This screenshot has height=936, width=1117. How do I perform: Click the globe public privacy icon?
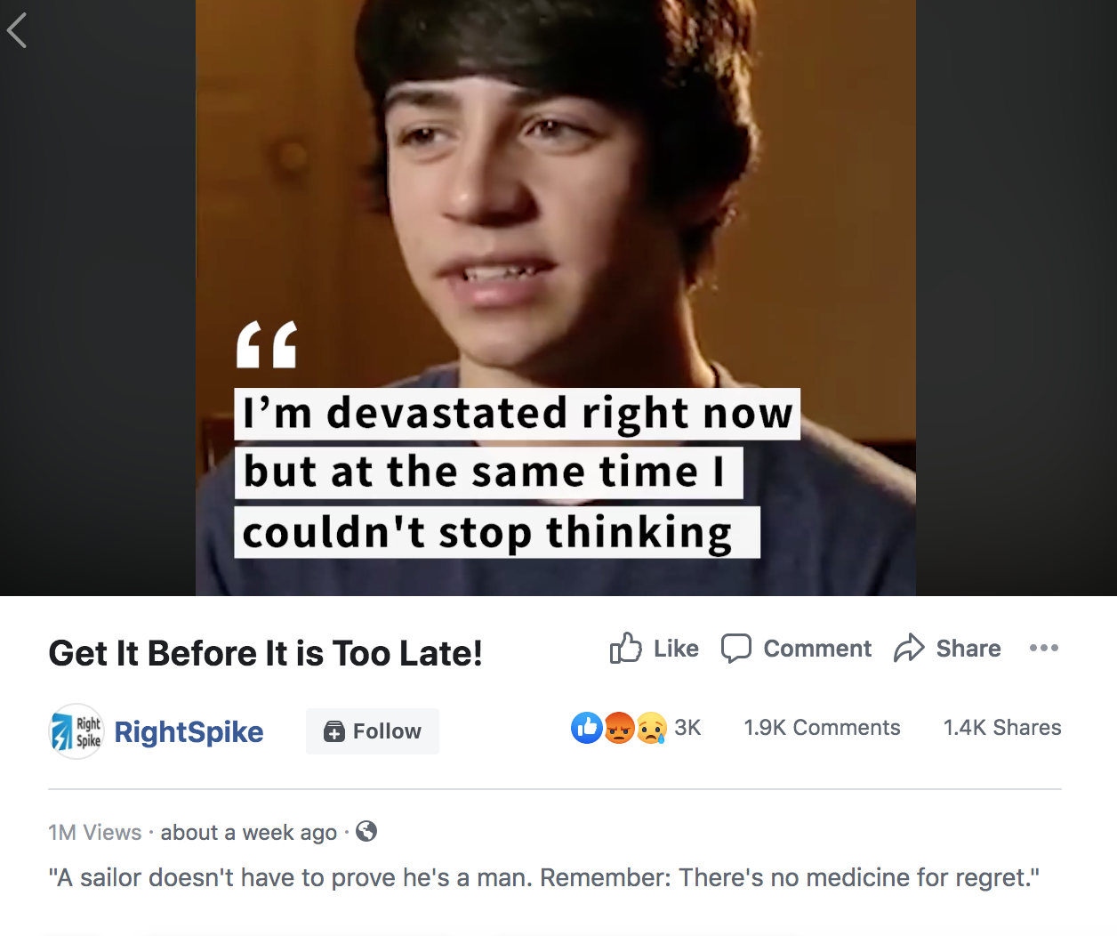click(366, 831)
